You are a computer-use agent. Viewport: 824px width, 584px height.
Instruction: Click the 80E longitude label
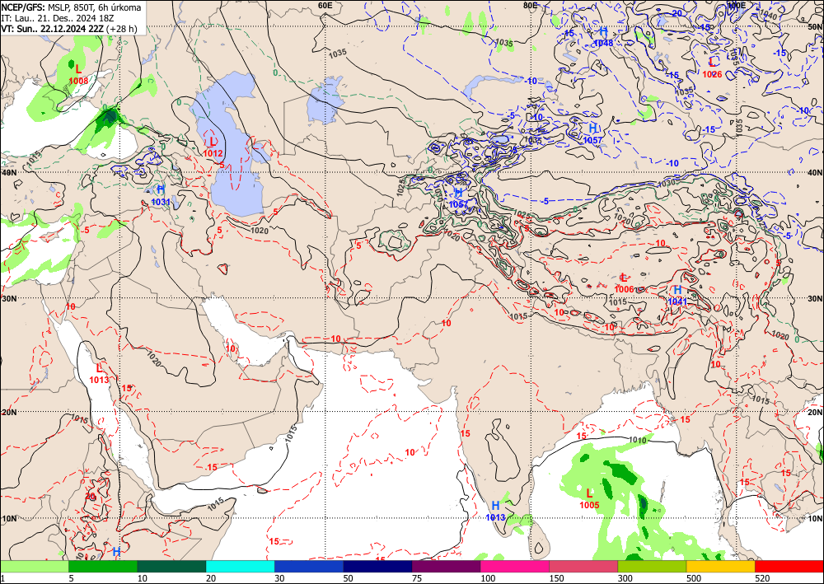click(x=530, y=5)
